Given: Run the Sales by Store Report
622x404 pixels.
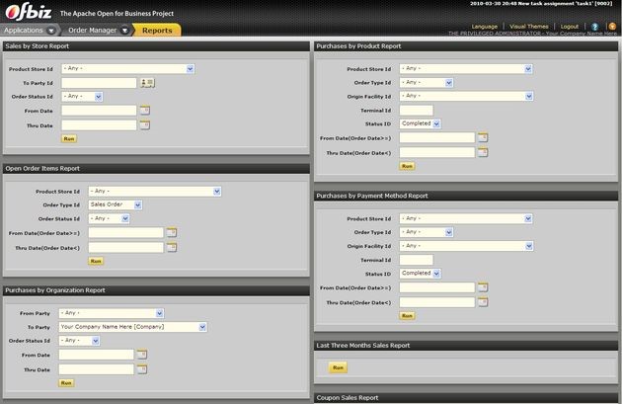Looking at the screenshot, I should point(69,138).
